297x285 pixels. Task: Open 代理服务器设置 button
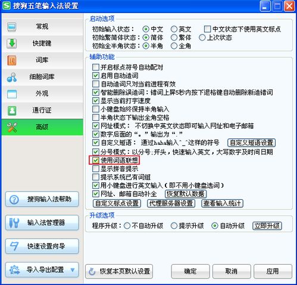[171, 203]
